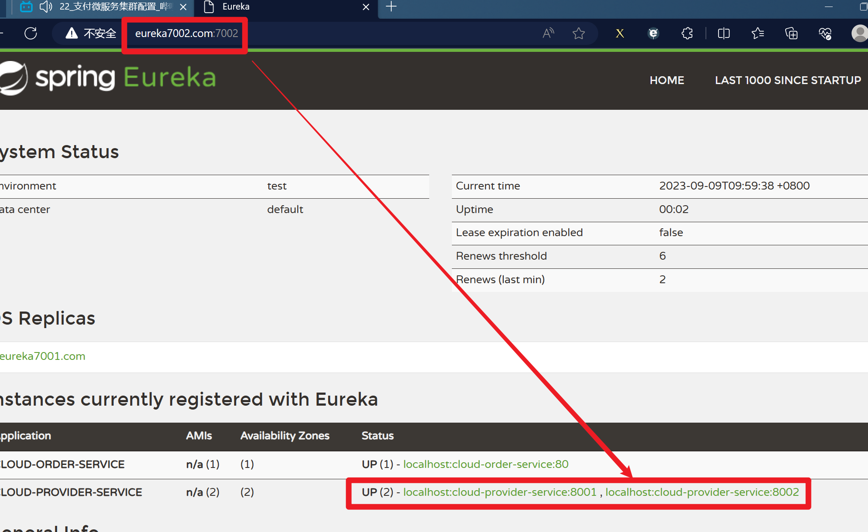This screenshot has height=532, width=868.
Task: Close the Eureka tab
Action: [x=366, y=7]
